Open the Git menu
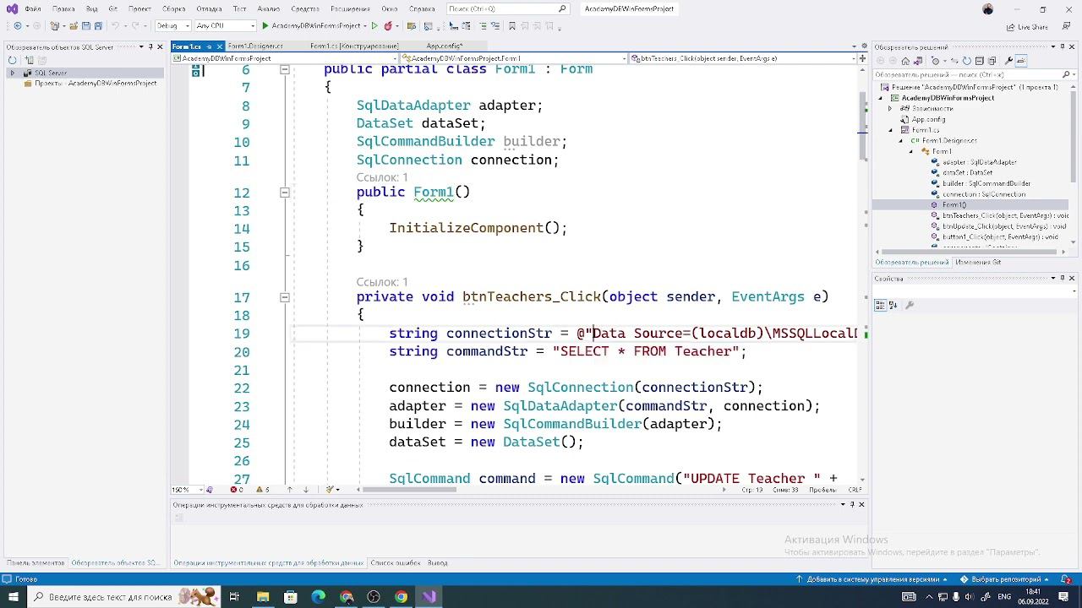This screenshot has width=1082, height=608. pyautogui.click(x=112, y=9)
